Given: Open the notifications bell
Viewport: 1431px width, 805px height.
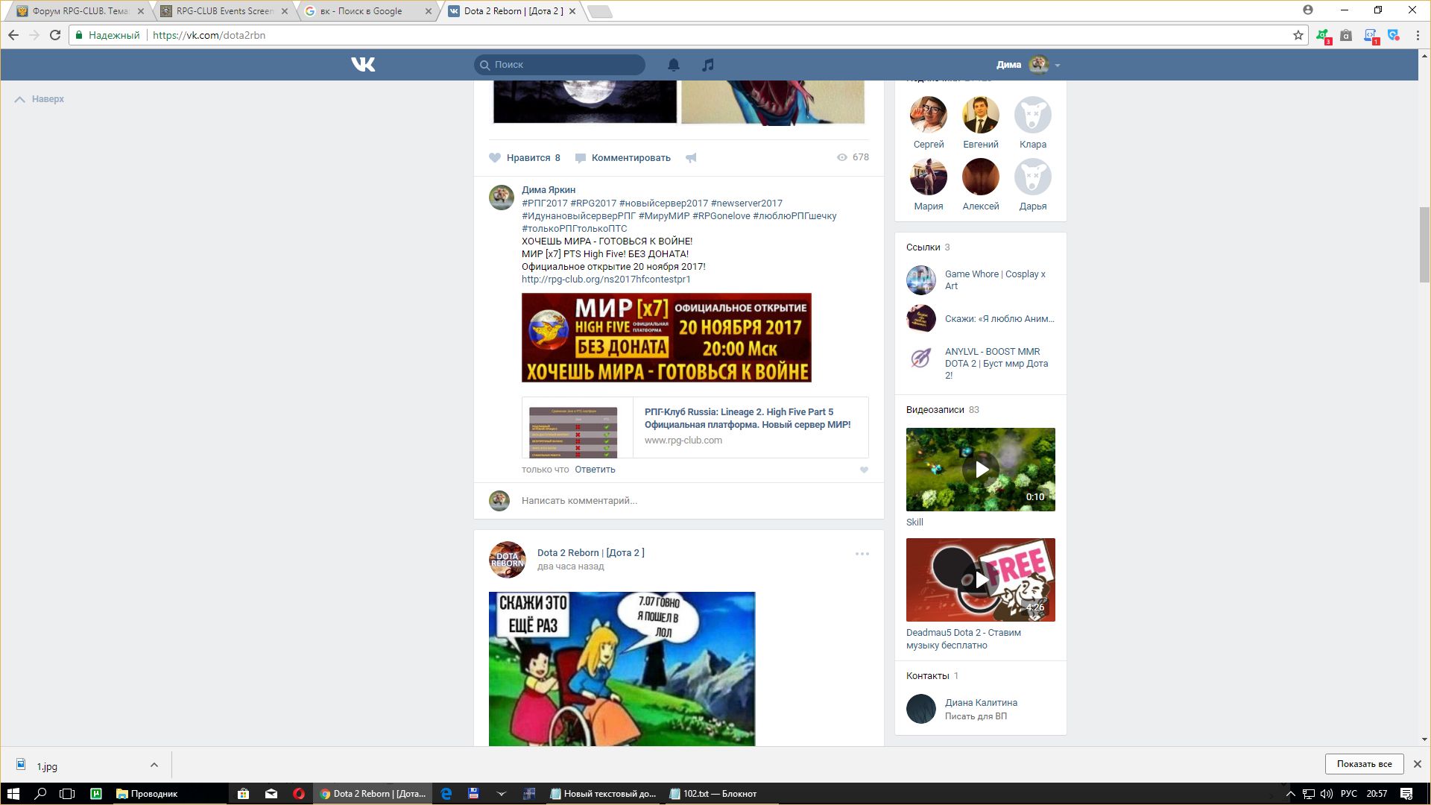Looking at the screenshot, I should click(674, 65).
